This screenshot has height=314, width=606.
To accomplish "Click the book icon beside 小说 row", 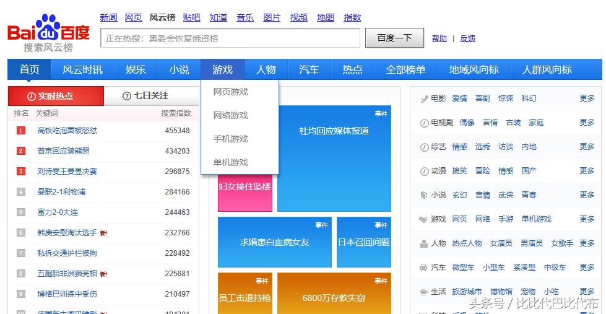I will click(424, 195).
